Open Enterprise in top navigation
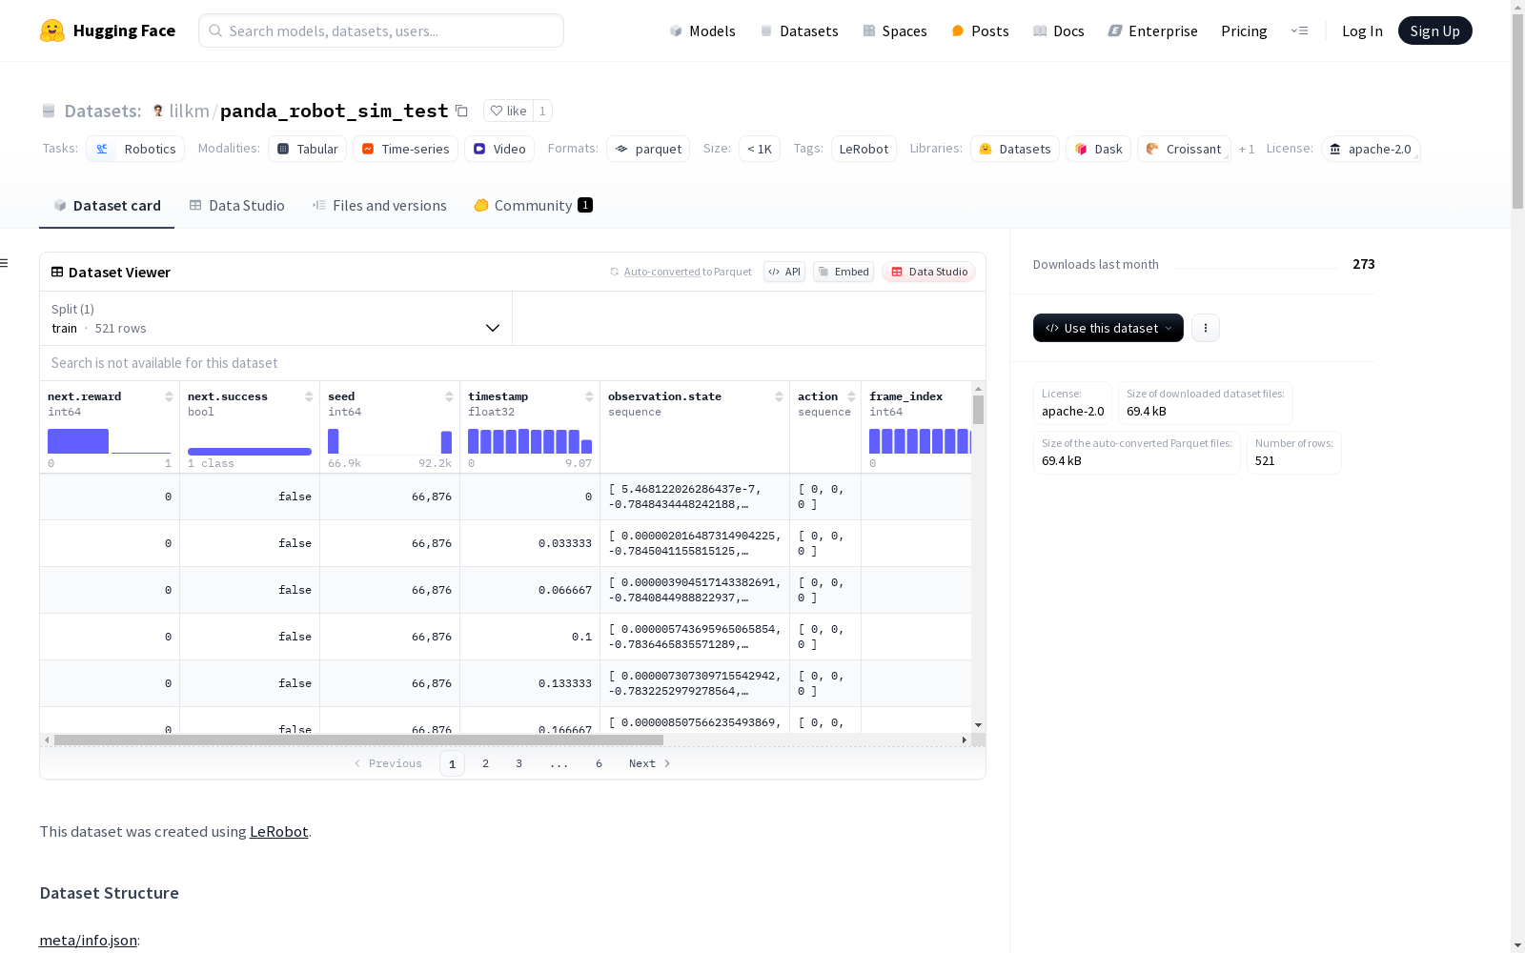Screen dimensions: 1525x953 pos(1153,30)
